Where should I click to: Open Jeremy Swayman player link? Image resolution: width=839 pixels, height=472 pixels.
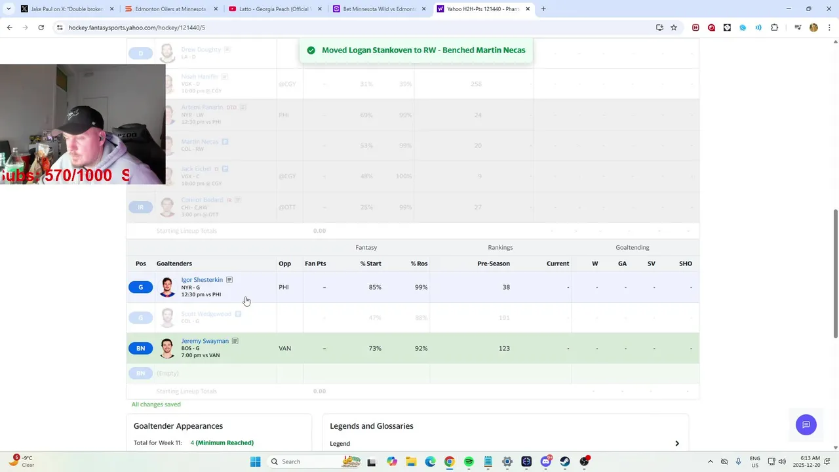coord(205,341)
